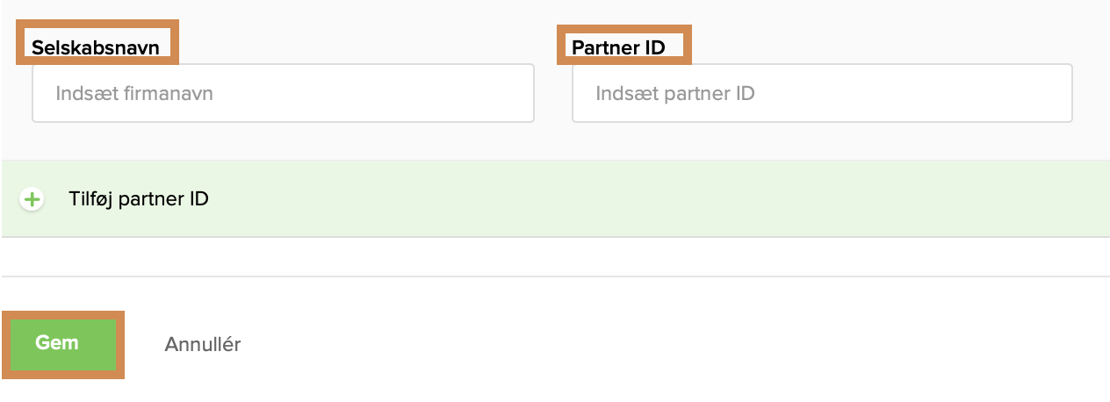Click the right side of the green Tilføj row
Screen dimensions: 1110x402
pos(966,199)
